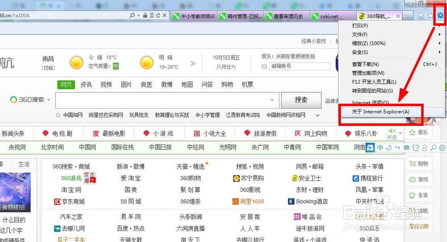
Task: Expand weather forecast double arrow
Action: [x=193, y=63]
